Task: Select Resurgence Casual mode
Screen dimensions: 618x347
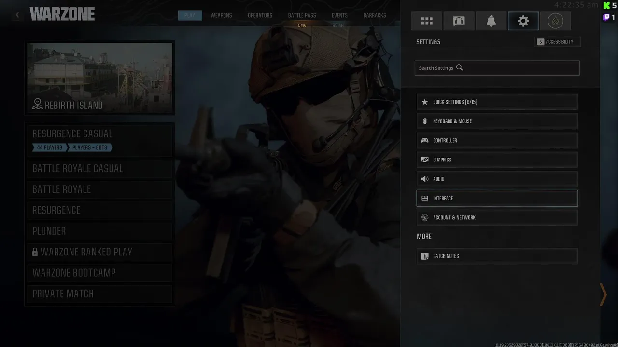Action: coord(100,140)
